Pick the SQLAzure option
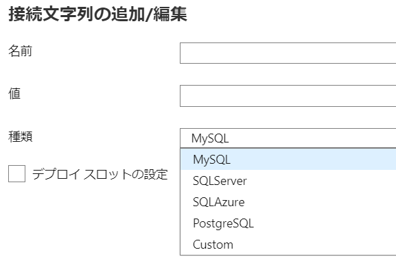This screenshot has width=396, height=261. [288, 202]
